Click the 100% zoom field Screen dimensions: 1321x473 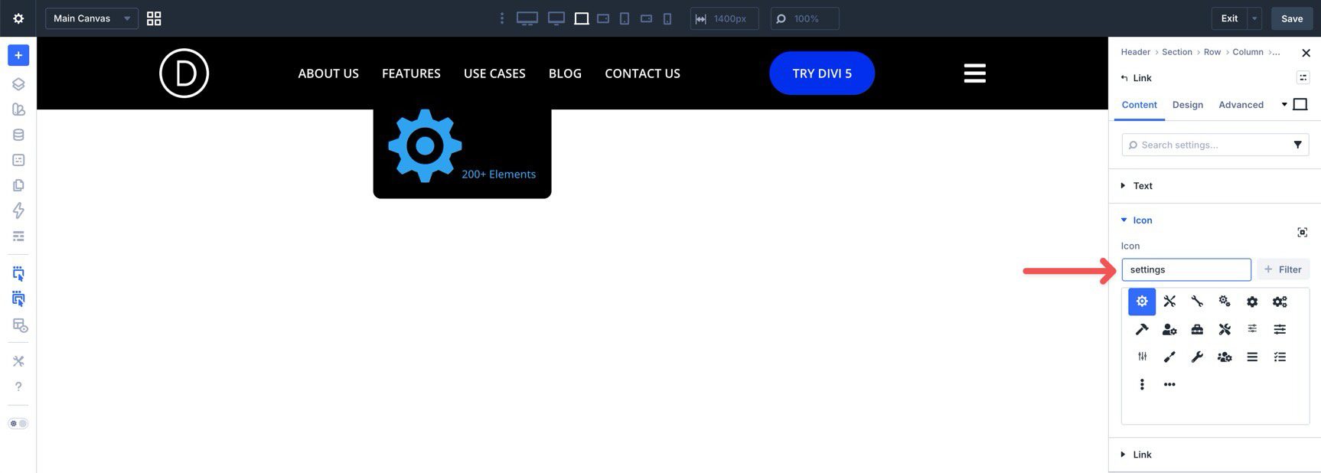tap(804, 18)
